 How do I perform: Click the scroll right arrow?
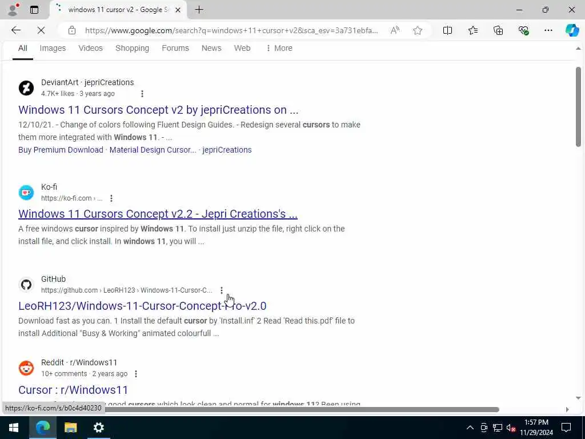(x=567, y=409)
